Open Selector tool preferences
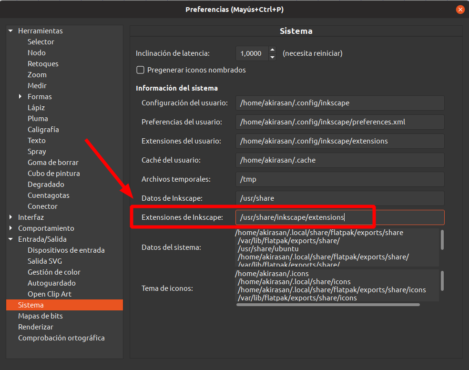 (41, 41)
